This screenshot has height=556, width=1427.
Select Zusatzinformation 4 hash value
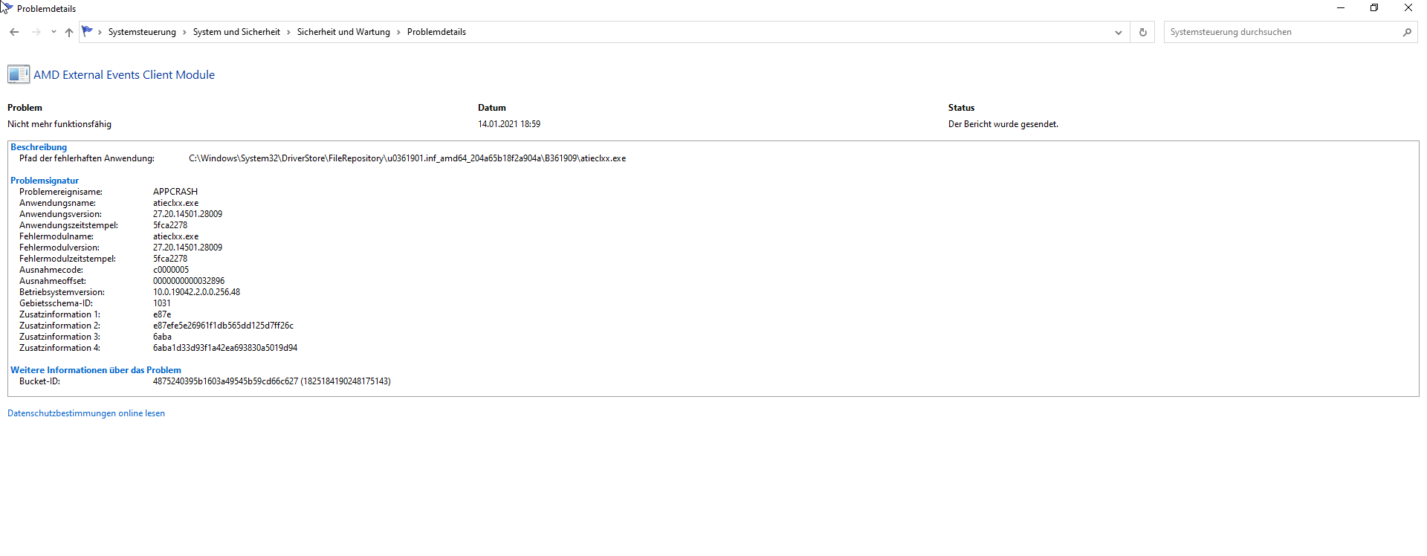tap(225, 348)
